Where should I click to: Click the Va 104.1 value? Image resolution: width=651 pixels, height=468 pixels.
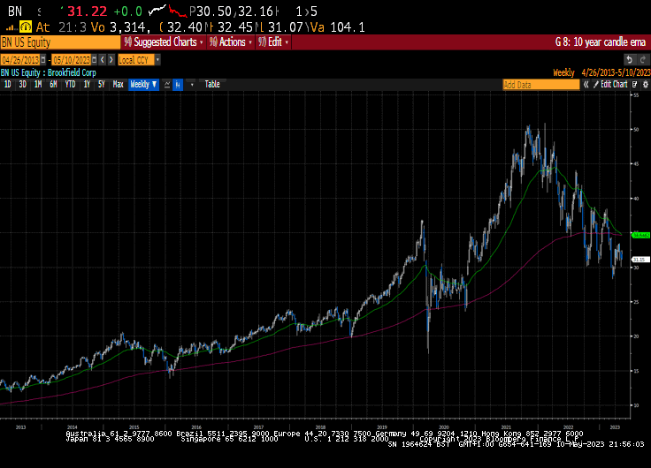338,27
